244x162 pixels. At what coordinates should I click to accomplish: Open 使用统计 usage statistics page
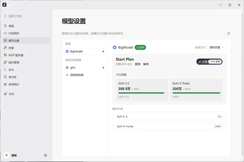click(26, 84)
